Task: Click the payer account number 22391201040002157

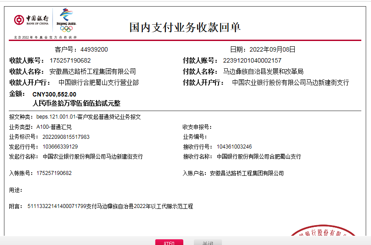Action: tap(252, 60)
